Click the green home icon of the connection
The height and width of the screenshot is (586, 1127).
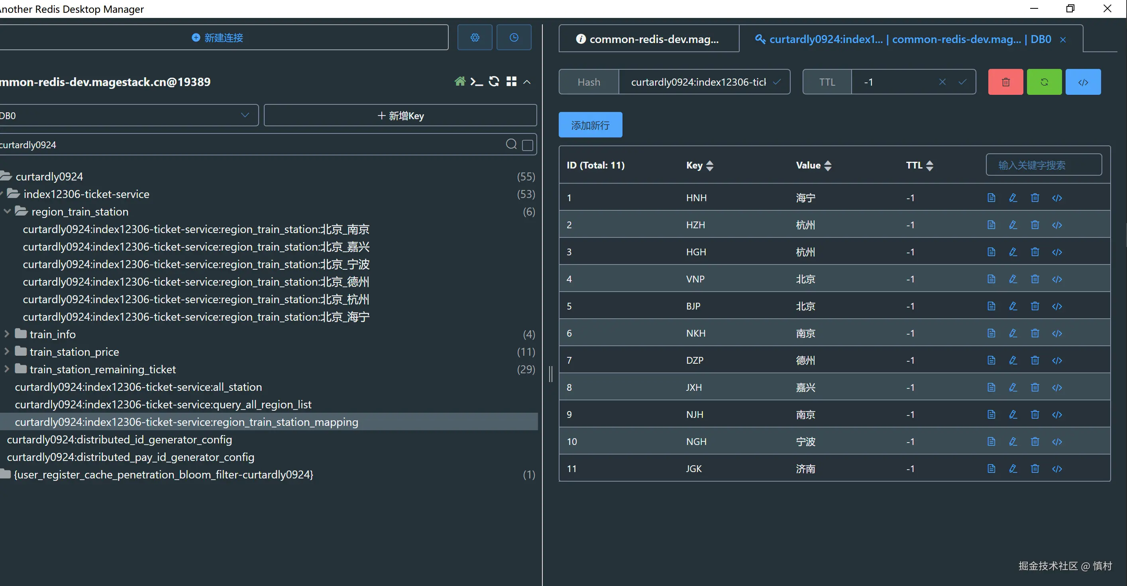click(x=460, y=81)
